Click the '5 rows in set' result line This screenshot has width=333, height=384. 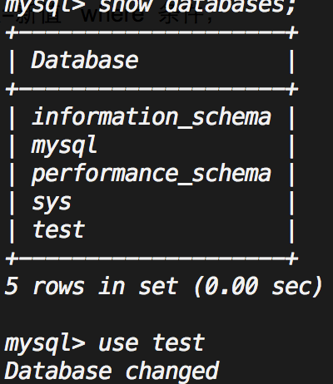coord(91,287)
